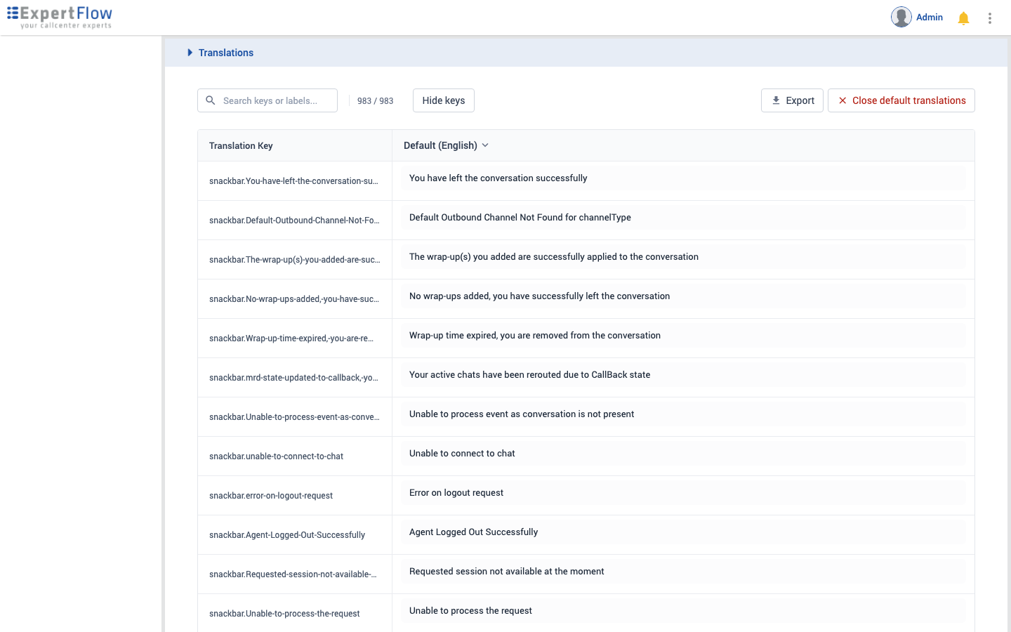Focus the Search keys or labels field
Screen dimensions: 1011x632
tap(267, 100)
